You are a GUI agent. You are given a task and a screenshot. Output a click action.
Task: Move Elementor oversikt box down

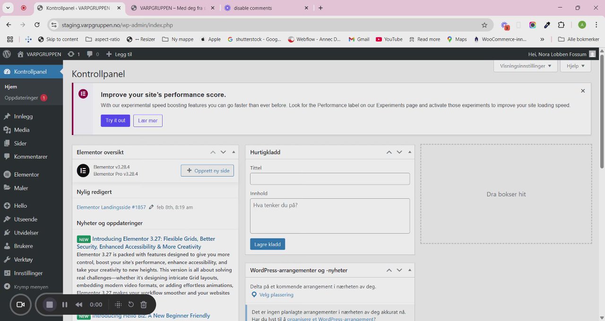[x=223, y=152]
